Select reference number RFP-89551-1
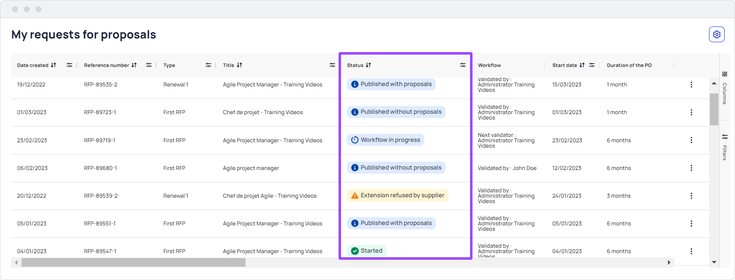The height and width of the screenshot is (280, 735). click(x=100, y=224)
